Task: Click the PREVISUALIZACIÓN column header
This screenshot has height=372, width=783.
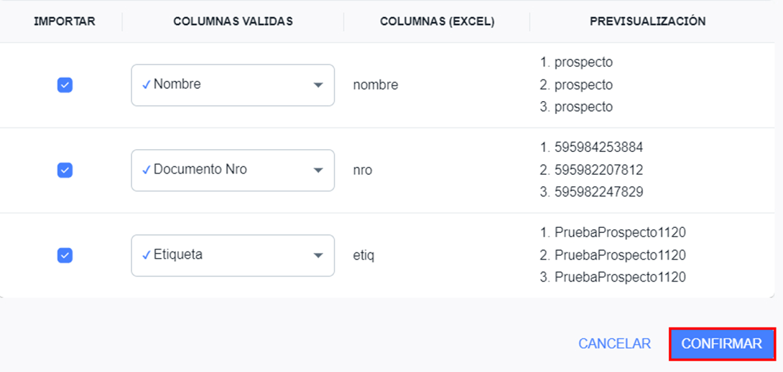Action: [647, 22]
